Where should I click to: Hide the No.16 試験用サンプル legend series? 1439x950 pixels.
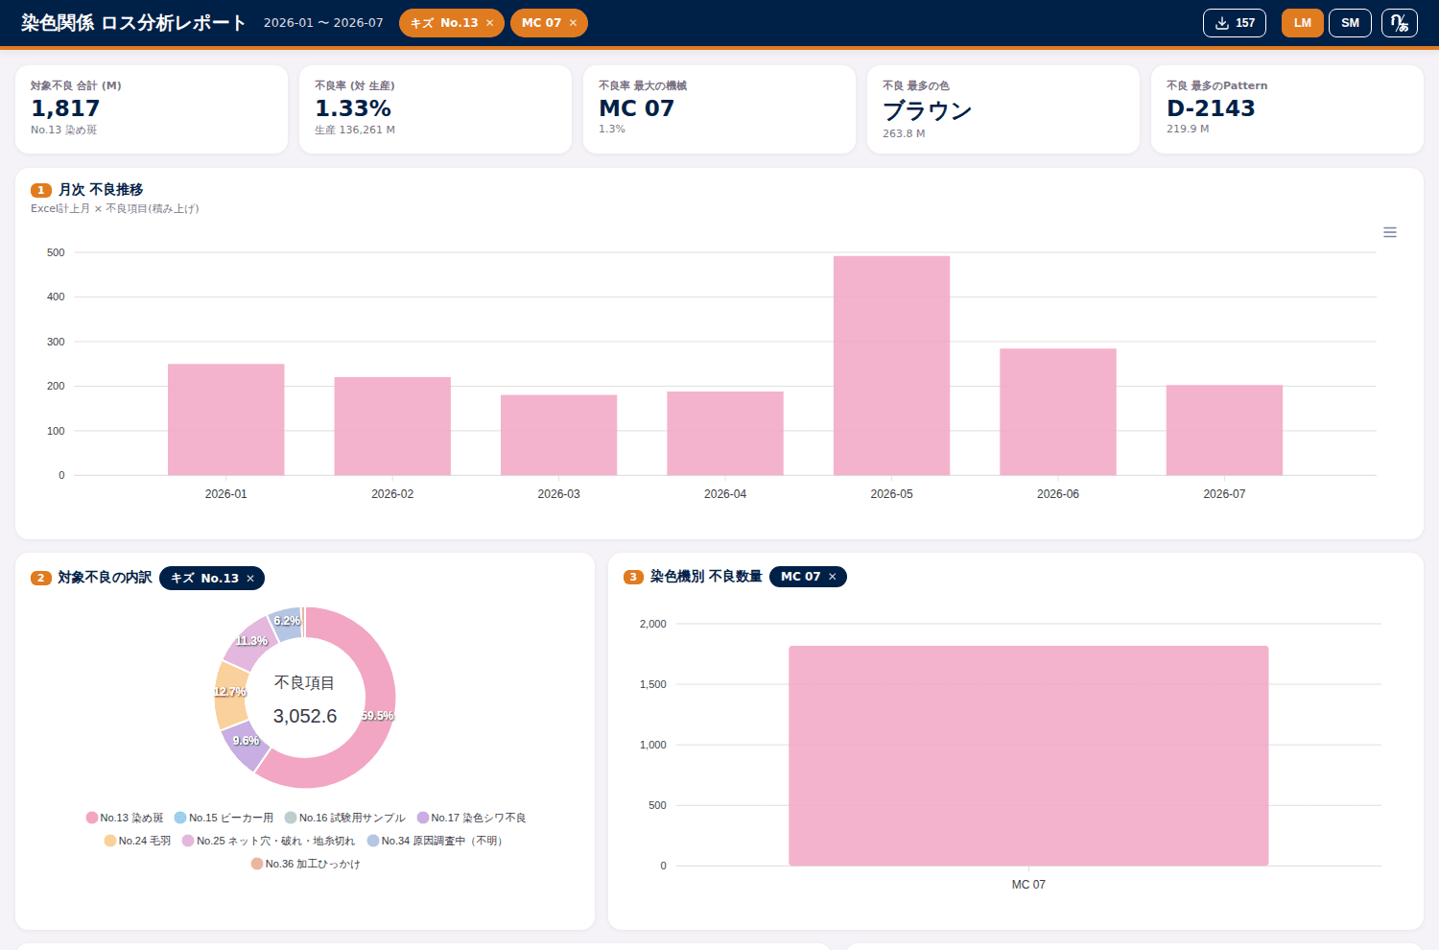pyautogui.click(x=345, y=818)
